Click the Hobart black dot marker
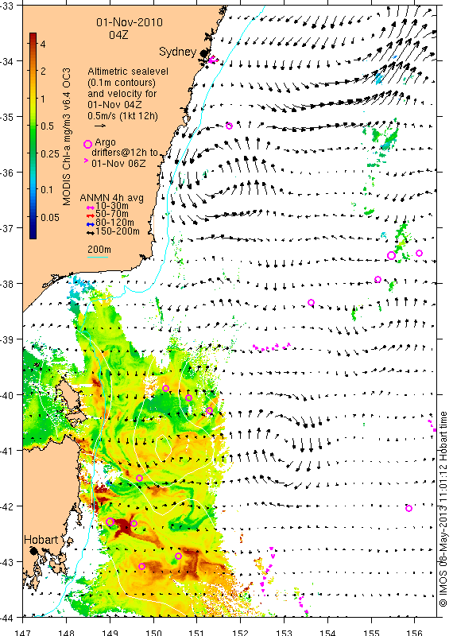Viewport: 453px width, 636px height. pyautogui.click(x=33, y=550)
